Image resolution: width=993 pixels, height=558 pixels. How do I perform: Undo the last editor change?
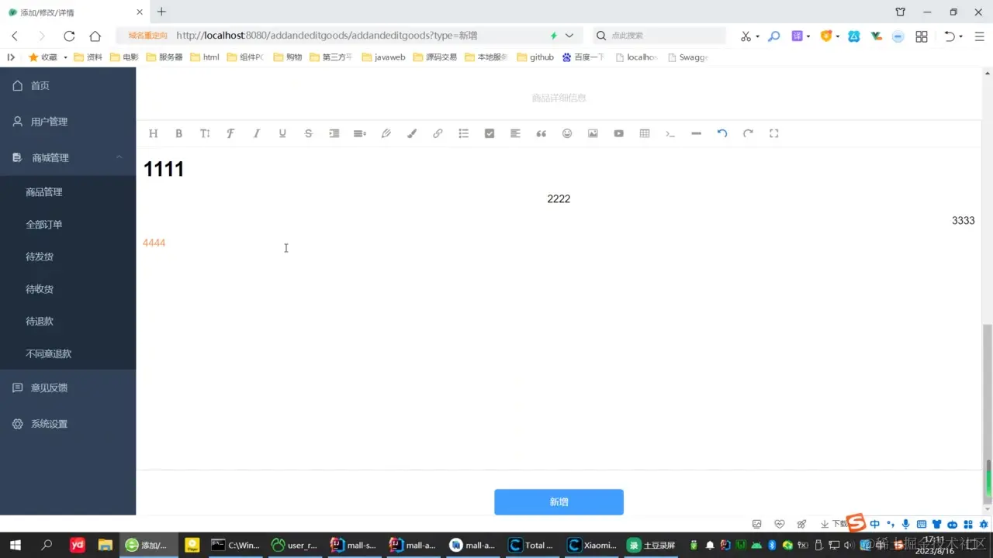(x=722, y=133)
